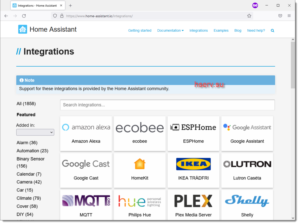Open the IKEA TRÅDFRI integration logo
Screen dimensions: 299x224
tap(193, 164)
